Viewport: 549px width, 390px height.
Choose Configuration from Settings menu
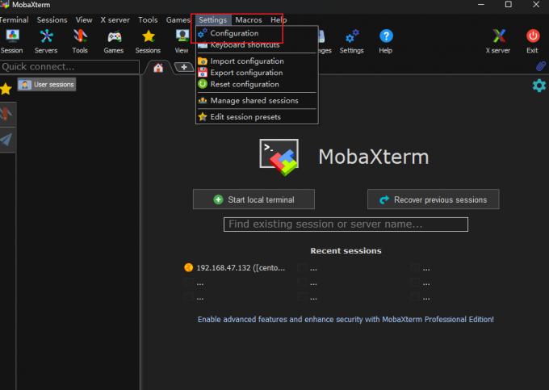(257, 33)
